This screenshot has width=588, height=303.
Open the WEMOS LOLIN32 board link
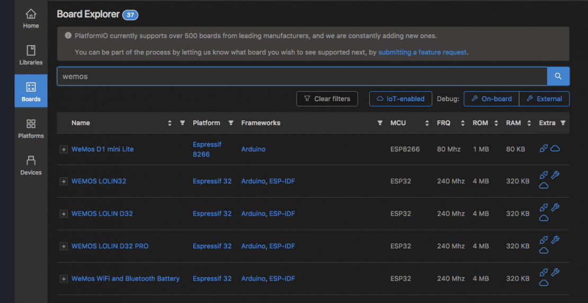click(x=99, y=182)
